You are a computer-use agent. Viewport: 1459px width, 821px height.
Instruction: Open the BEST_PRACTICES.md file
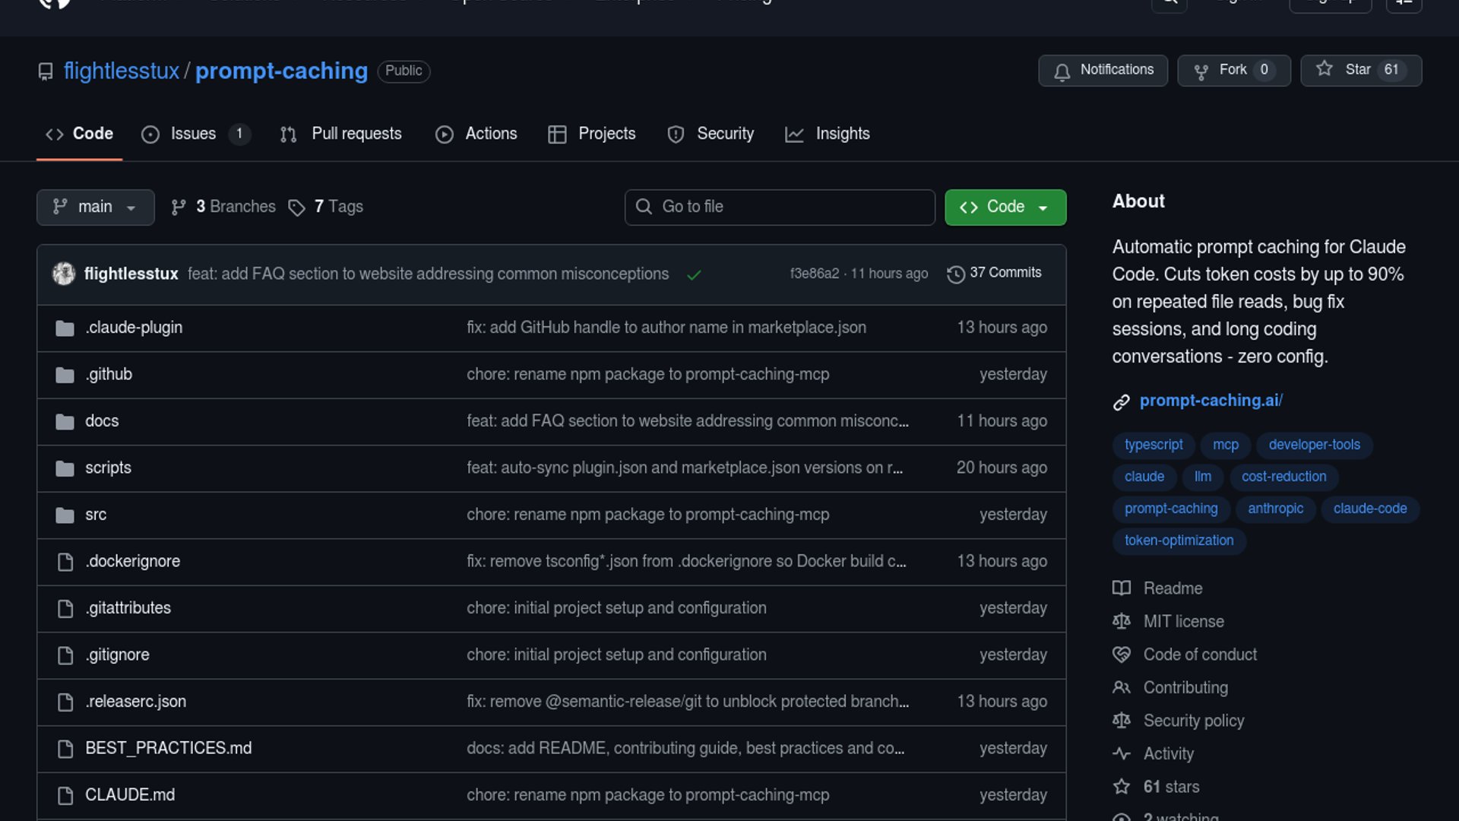tap(168, 748)
